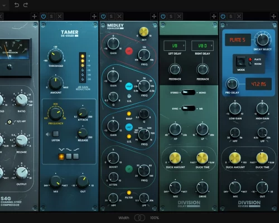This screenshot has height=223, width=279.
Task: Click the dB gain reduction meter on Tamer
Action: (83, 67)
